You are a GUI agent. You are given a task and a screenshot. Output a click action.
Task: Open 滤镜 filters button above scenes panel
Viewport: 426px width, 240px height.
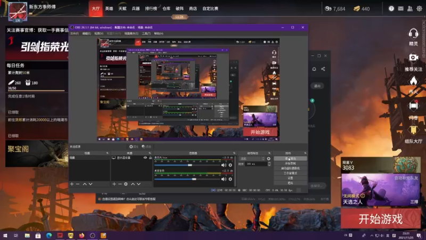(146, 147)
